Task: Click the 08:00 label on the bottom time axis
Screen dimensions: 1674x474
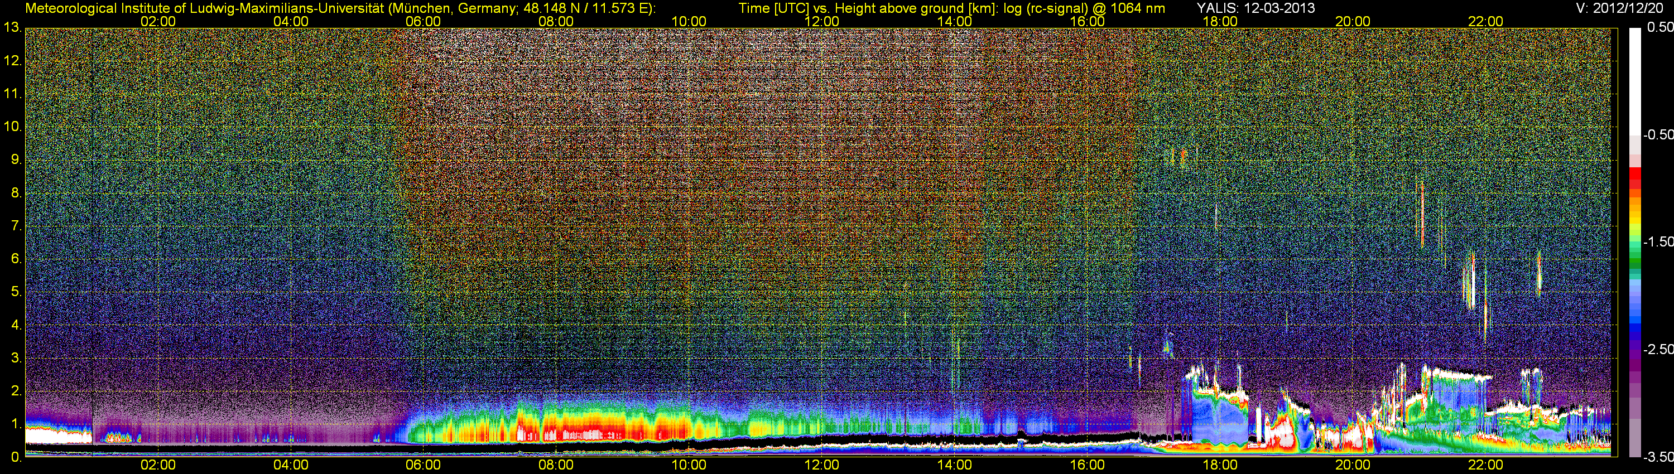Action: [556, 466]
